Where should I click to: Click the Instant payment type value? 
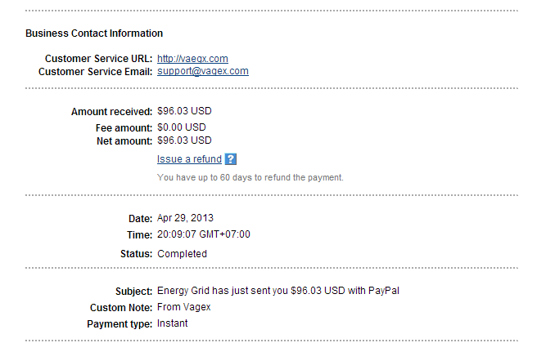pyautogui.click(x=172, y=323)
